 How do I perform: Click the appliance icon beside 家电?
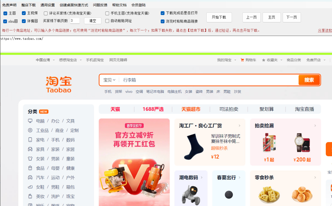pyautogui.click(x=30, y=140)
